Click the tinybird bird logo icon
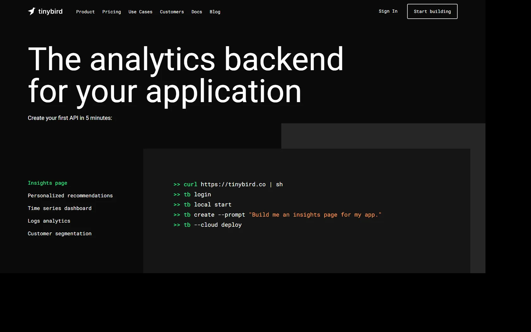 (32, 11)
